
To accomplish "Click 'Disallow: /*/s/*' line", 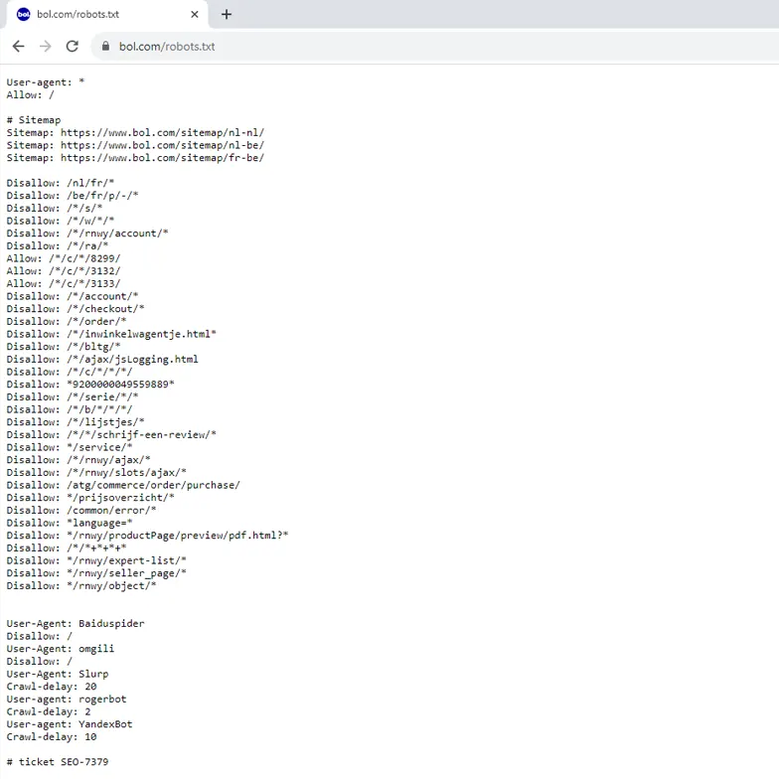I will (x=54, y=209).
